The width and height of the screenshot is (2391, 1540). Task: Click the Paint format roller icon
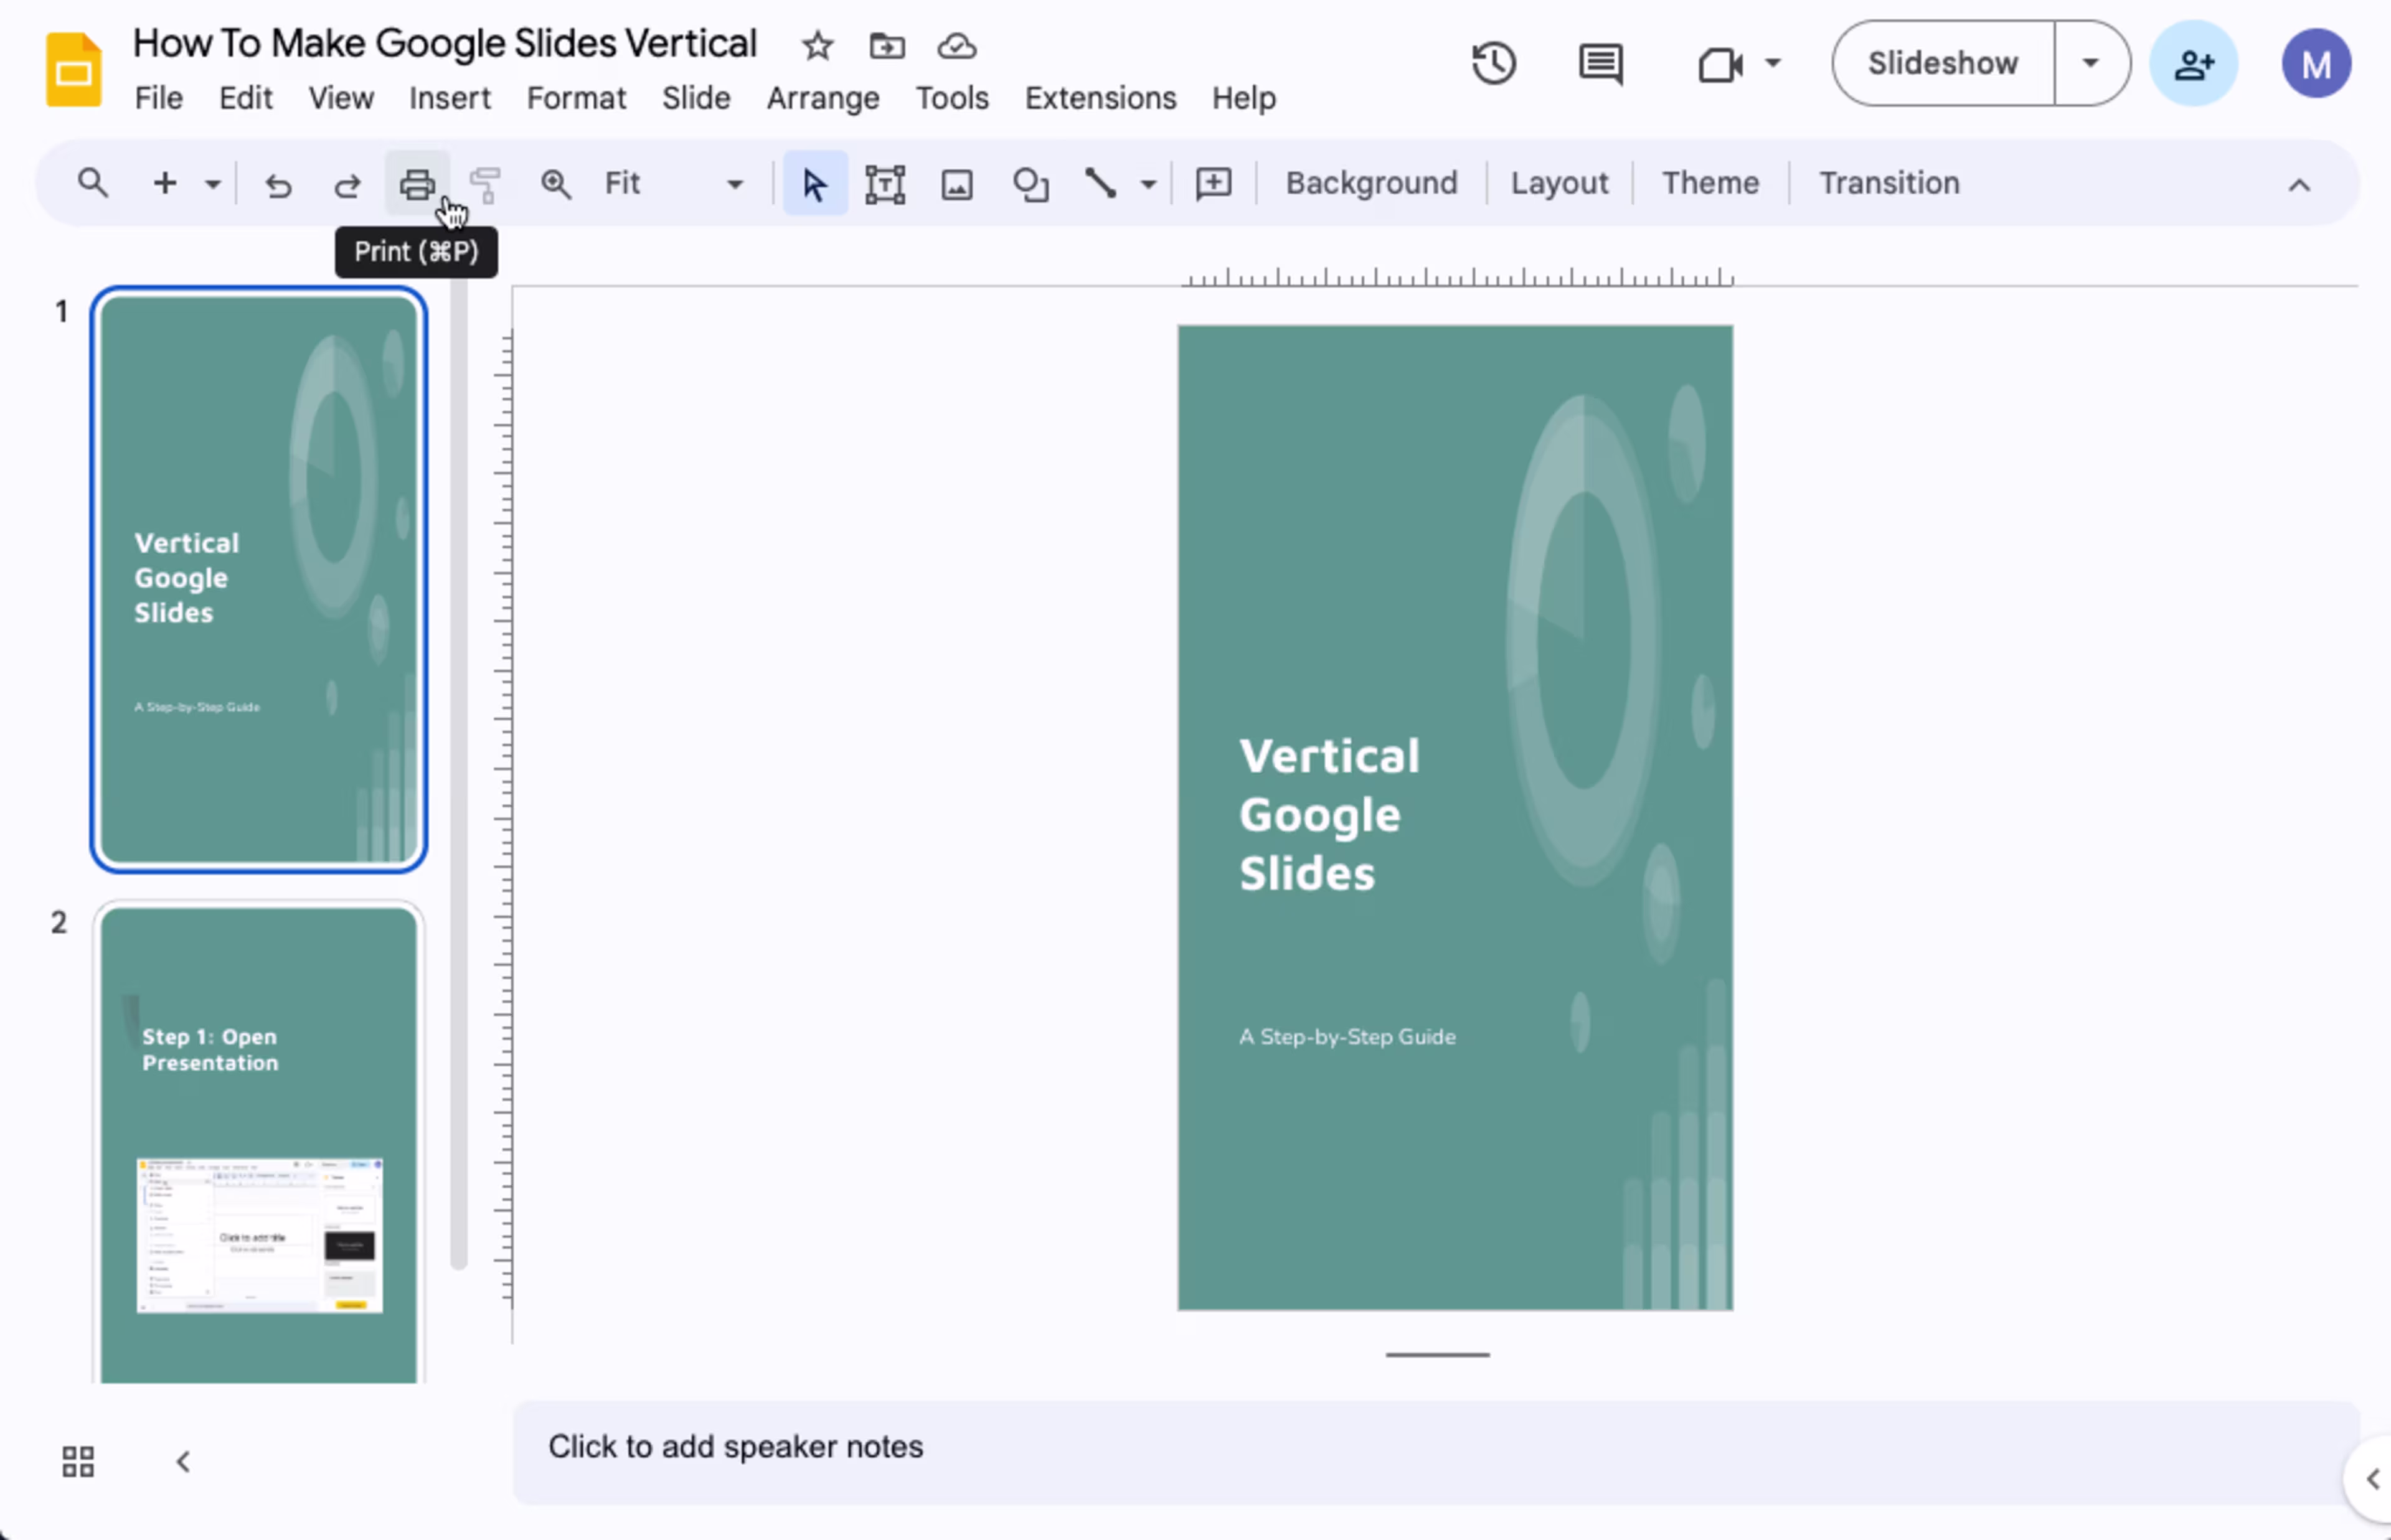click(485, 184)
